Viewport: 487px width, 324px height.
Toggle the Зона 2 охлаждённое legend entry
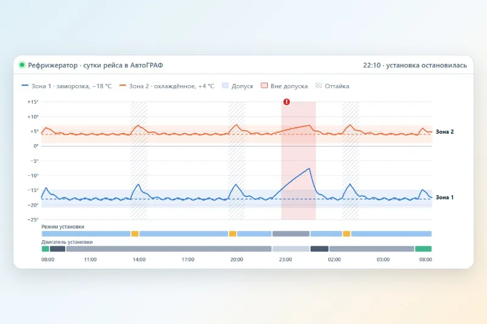click(x=167, y=86)
